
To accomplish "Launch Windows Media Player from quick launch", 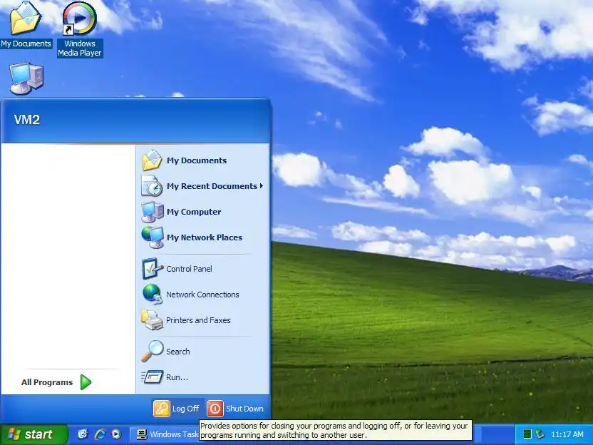I will (x=116, y=434).
